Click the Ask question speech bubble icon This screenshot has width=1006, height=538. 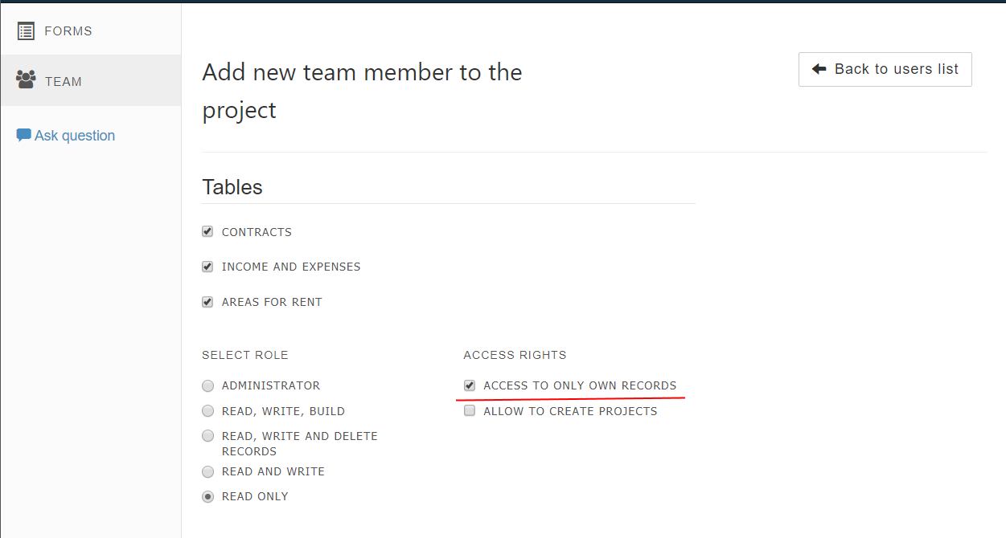(24, 135)
